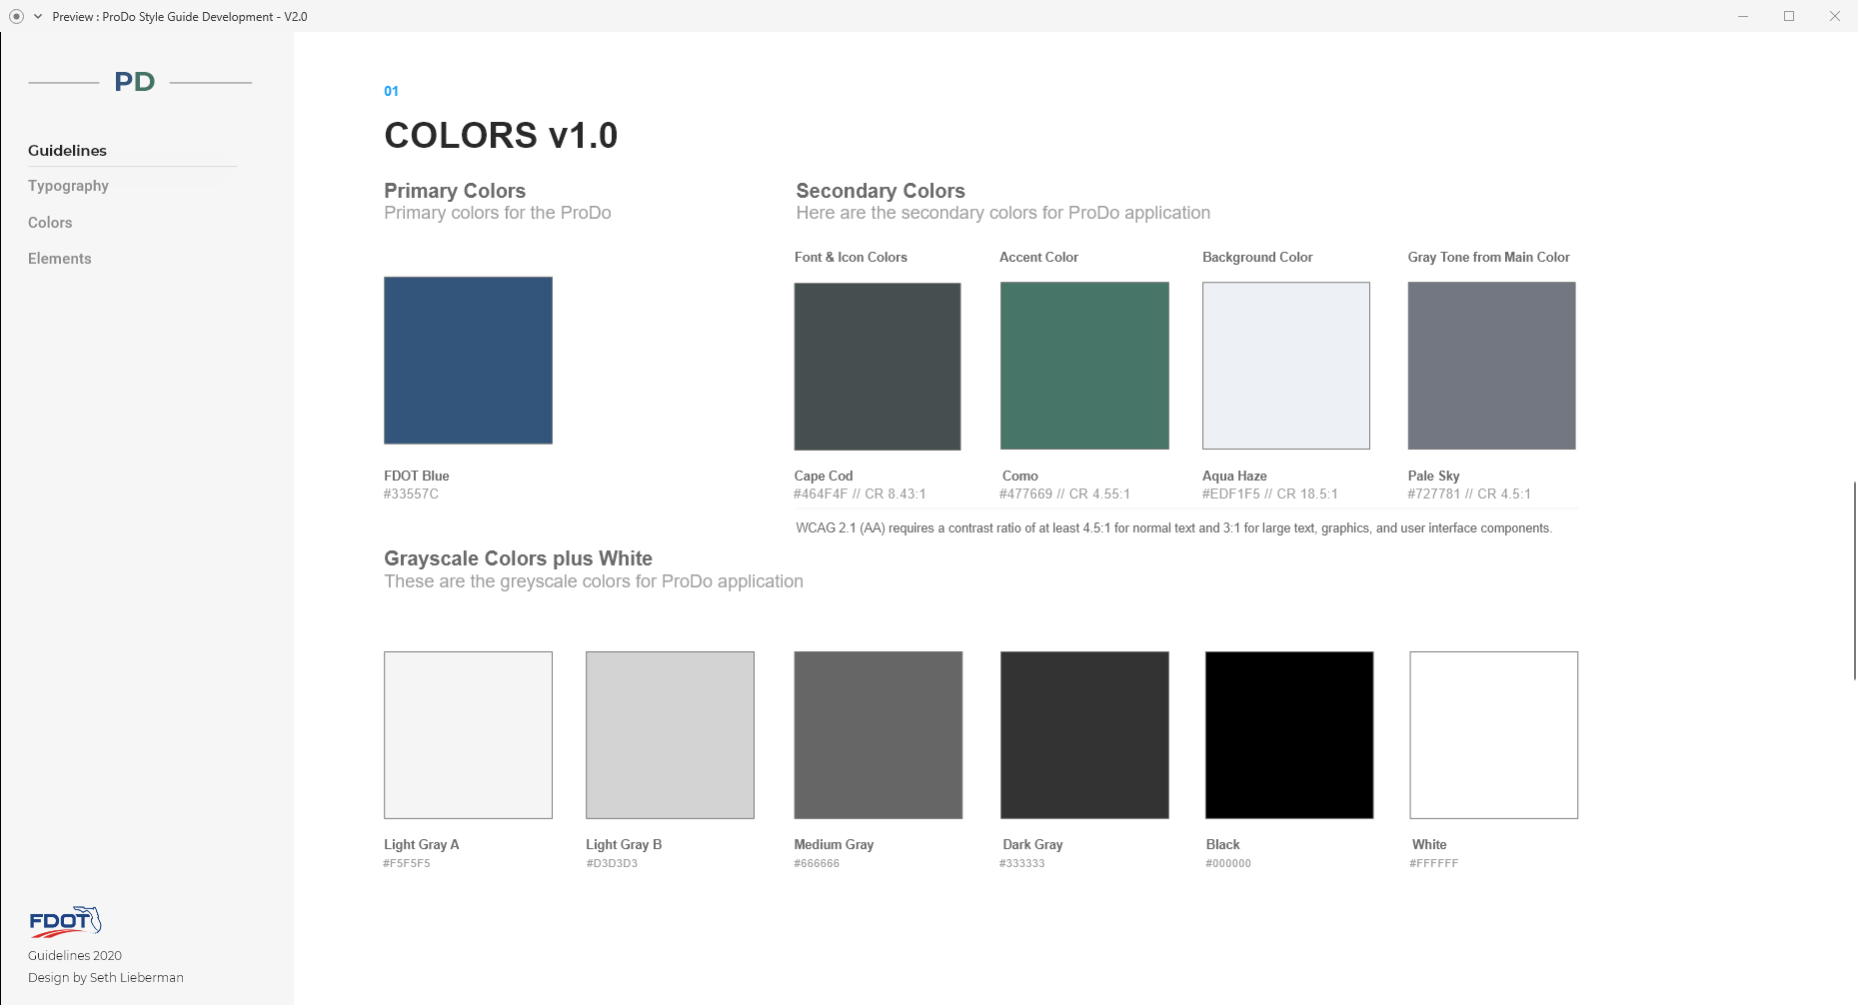Open the Elements sidebar link

click(59, 259)
